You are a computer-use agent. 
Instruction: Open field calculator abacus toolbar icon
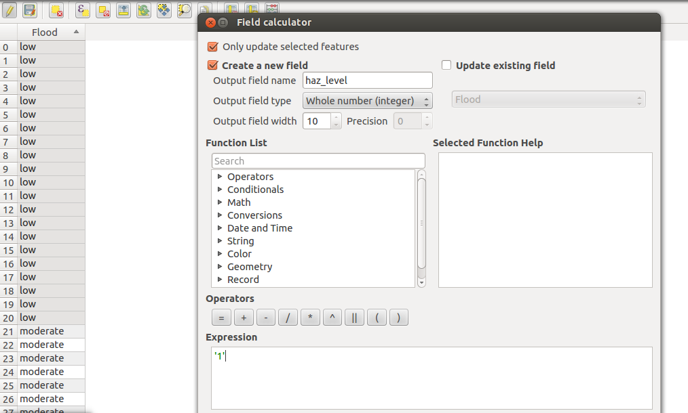coord(272,8)
